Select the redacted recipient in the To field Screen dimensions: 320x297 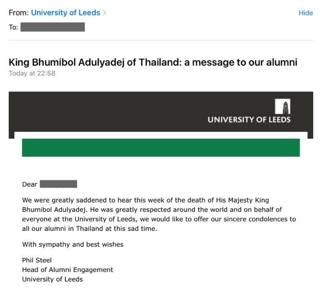point(53,27)
